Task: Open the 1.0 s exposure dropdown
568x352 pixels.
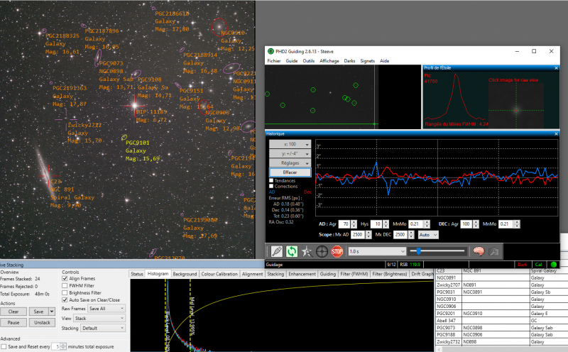Action: point(377,251)
